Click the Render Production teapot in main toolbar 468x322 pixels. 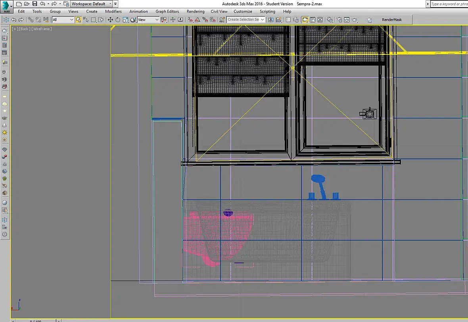[x=355, y=20]
